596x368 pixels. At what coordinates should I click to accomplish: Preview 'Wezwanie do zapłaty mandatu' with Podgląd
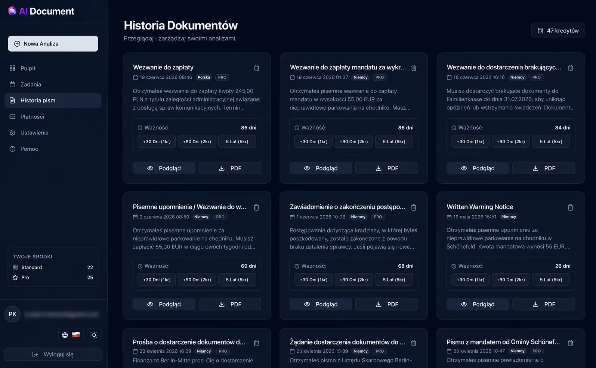[321, 168]
